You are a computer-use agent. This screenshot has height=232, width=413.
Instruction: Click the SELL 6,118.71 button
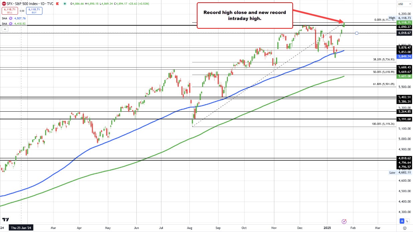coord(10,11)
